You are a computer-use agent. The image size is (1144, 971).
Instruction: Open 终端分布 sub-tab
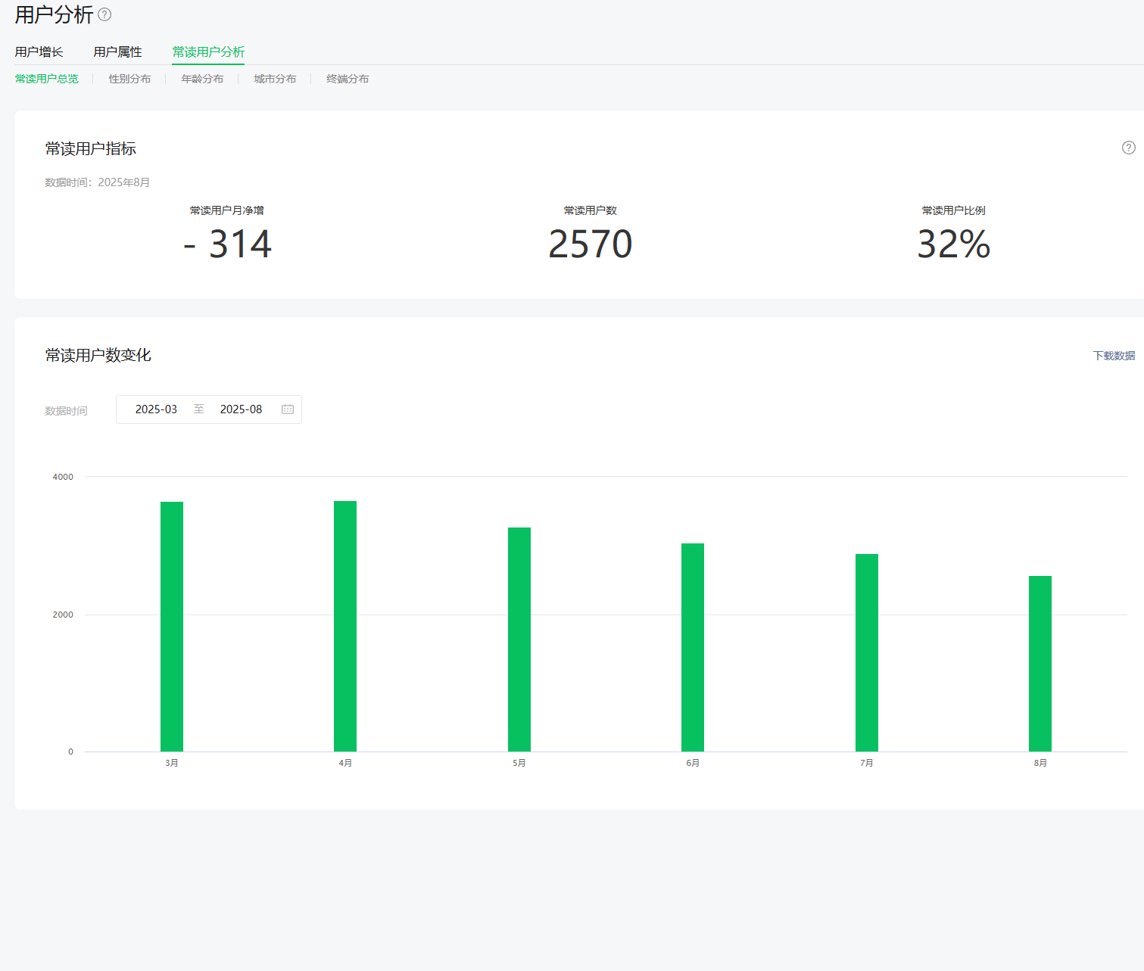pyautogui.click(x=348, y=79)
